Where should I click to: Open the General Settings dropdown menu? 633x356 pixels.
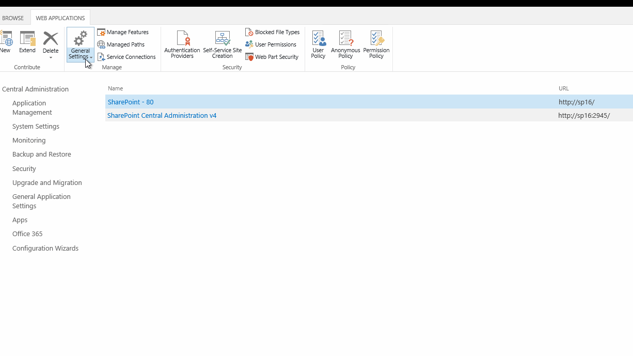click(91, 58)
